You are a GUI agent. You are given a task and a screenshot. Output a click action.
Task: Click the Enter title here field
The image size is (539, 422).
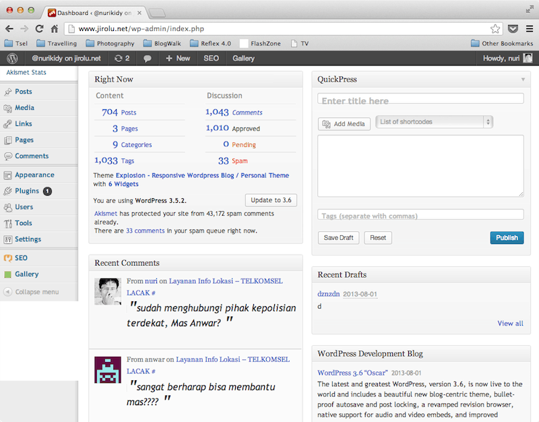click(x=420, y=99)
